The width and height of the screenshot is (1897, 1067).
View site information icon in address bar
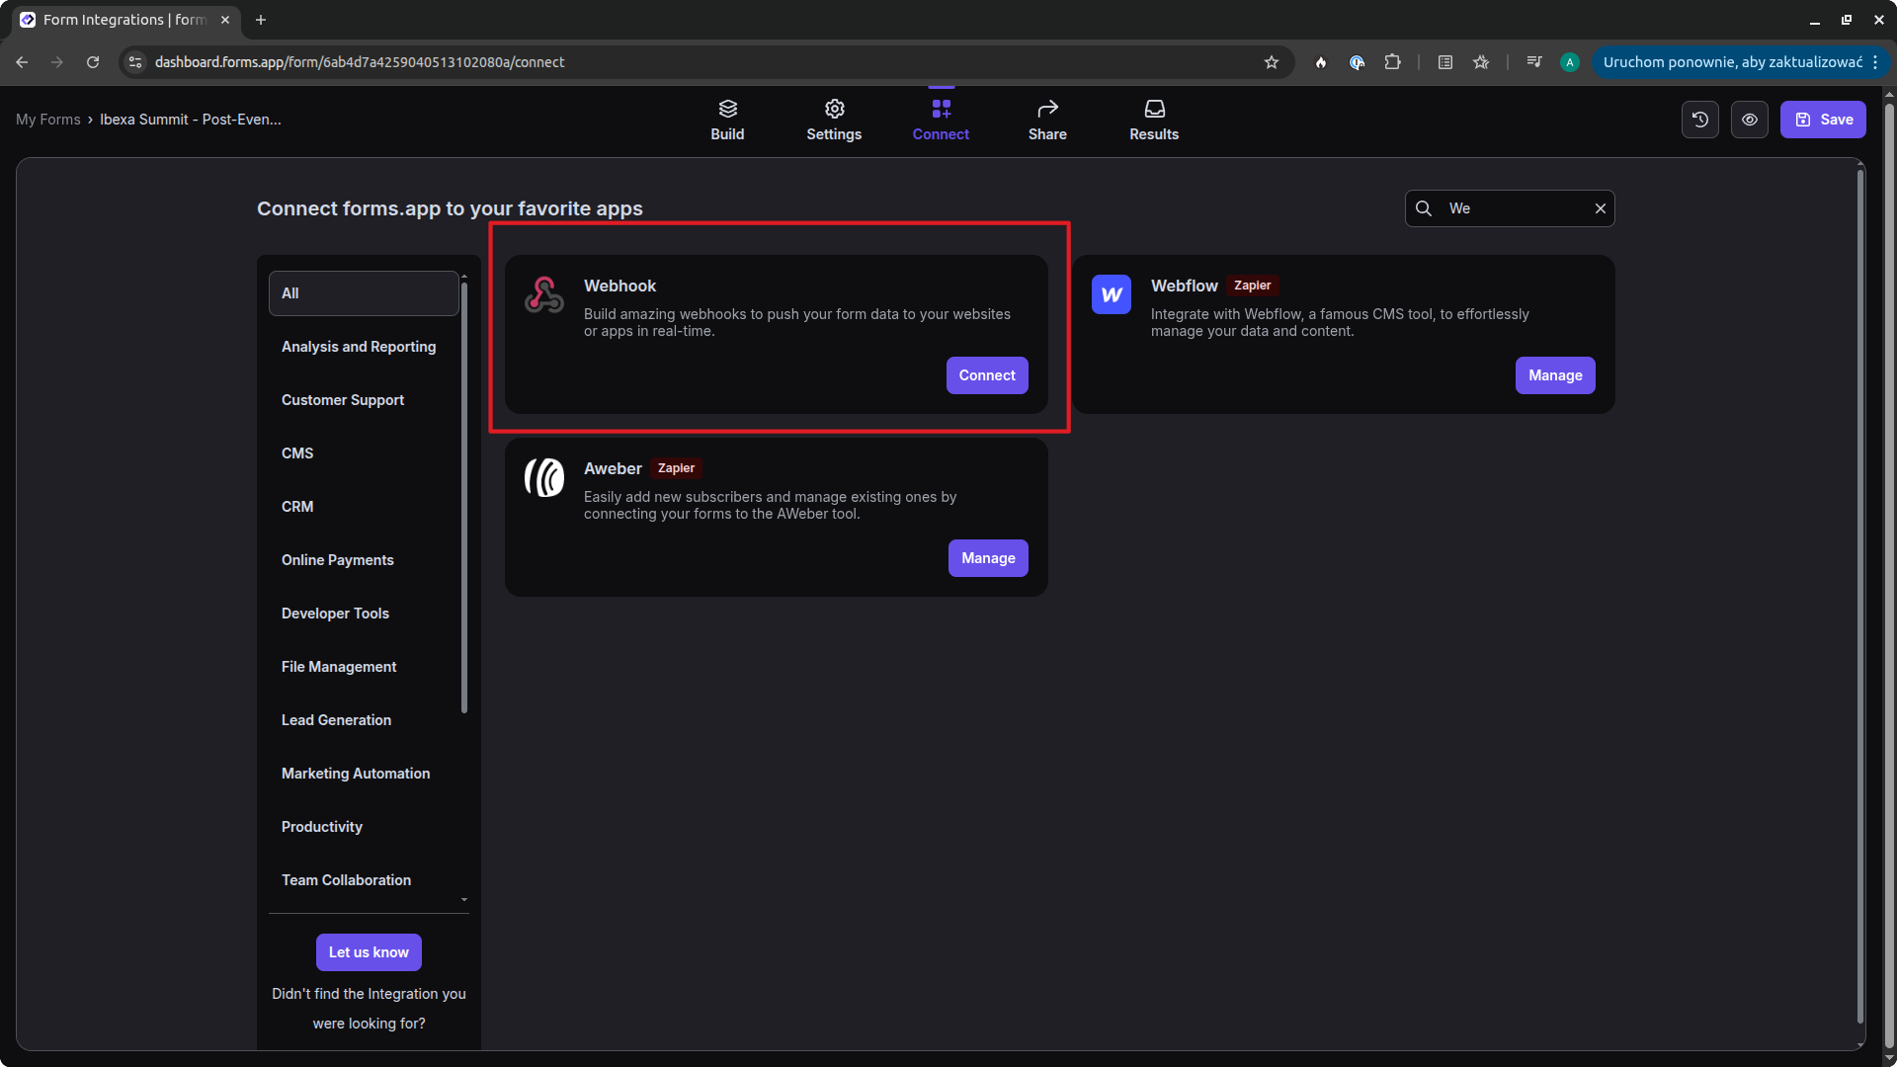[135, 62]
